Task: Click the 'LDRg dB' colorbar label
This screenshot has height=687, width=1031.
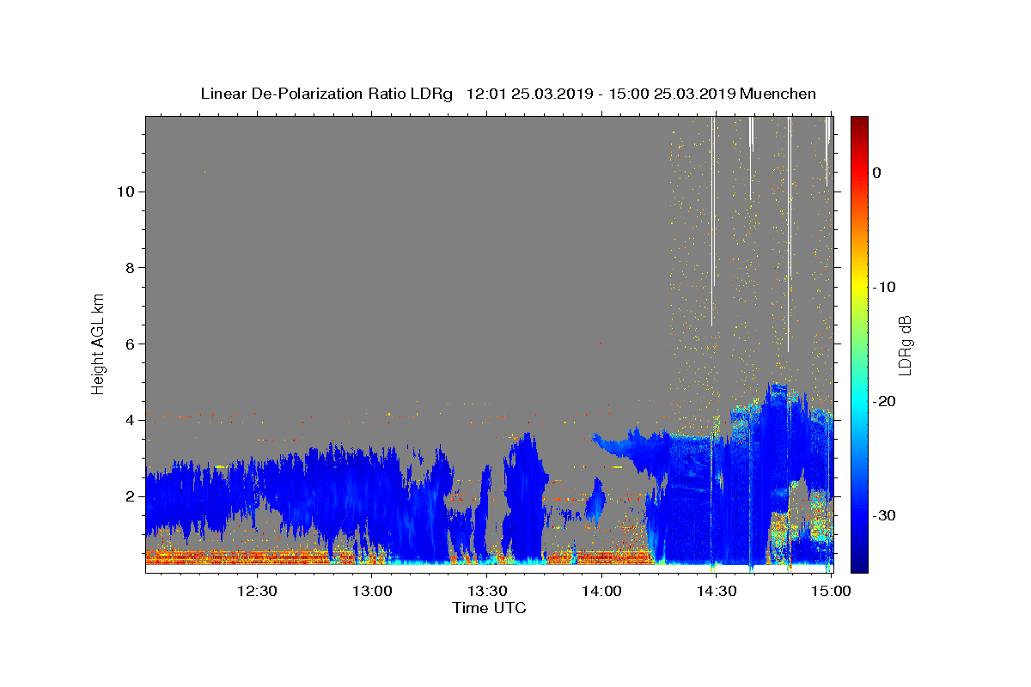Action: pyautogui.click(x=904, y=345)
